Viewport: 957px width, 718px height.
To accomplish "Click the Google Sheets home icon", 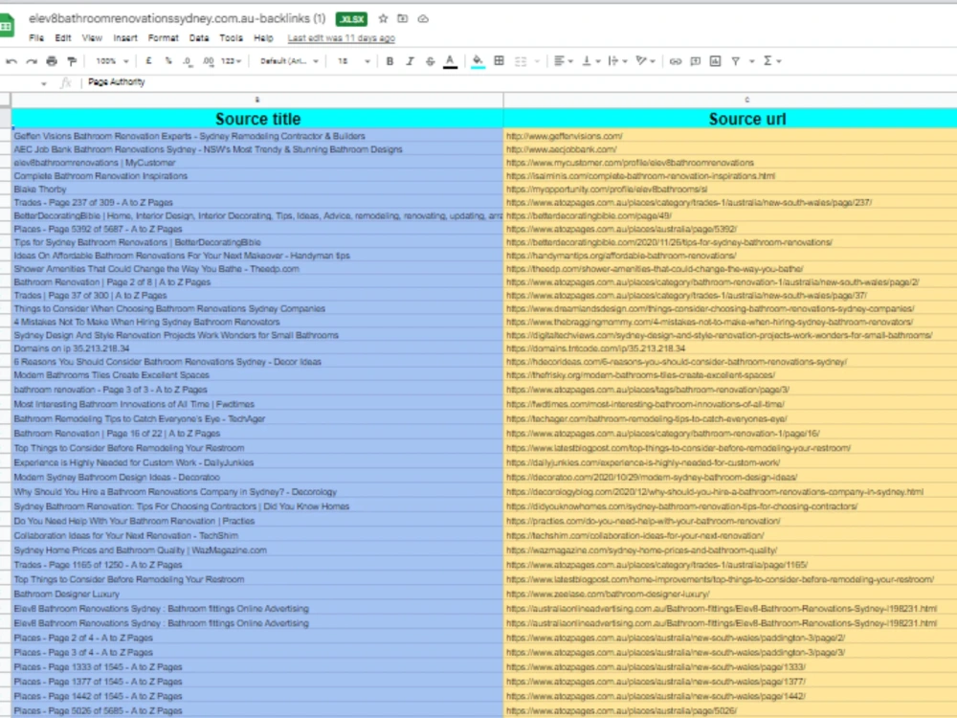I will click(x=7, y=26).
